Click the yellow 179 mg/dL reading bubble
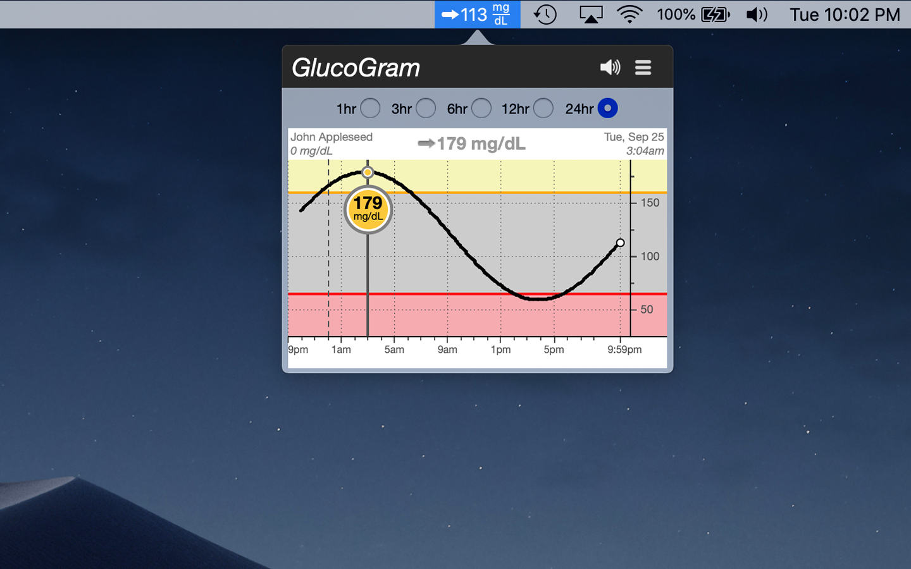This screenshot has width=911, height=569. (x=368, y=209)
